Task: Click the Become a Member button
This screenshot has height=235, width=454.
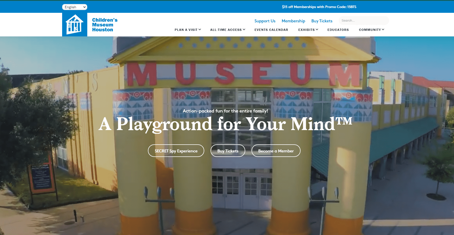Action: [276, 151]
